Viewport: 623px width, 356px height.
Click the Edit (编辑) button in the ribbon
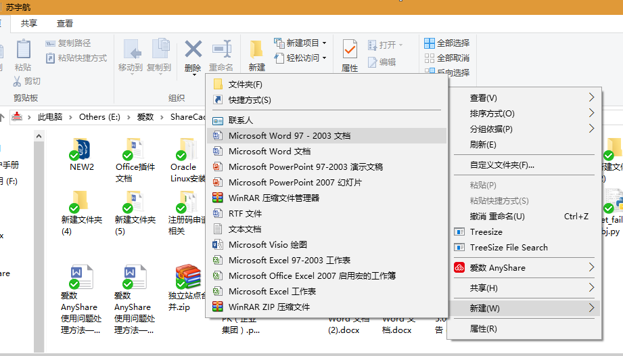pos(382,62)
